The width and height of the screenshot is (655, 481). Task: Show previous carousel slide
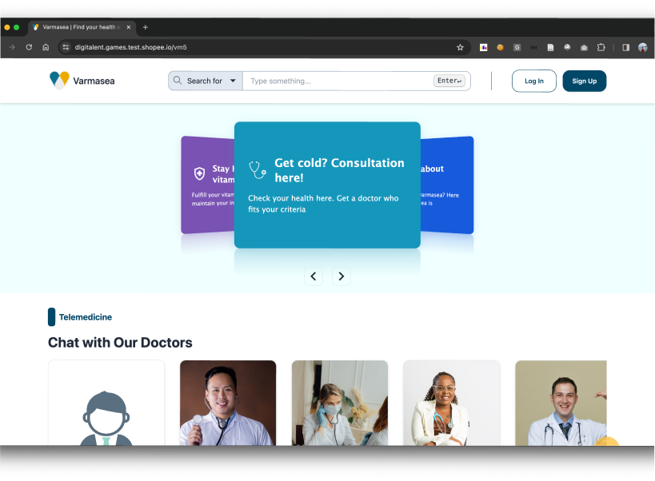point(314,276)
